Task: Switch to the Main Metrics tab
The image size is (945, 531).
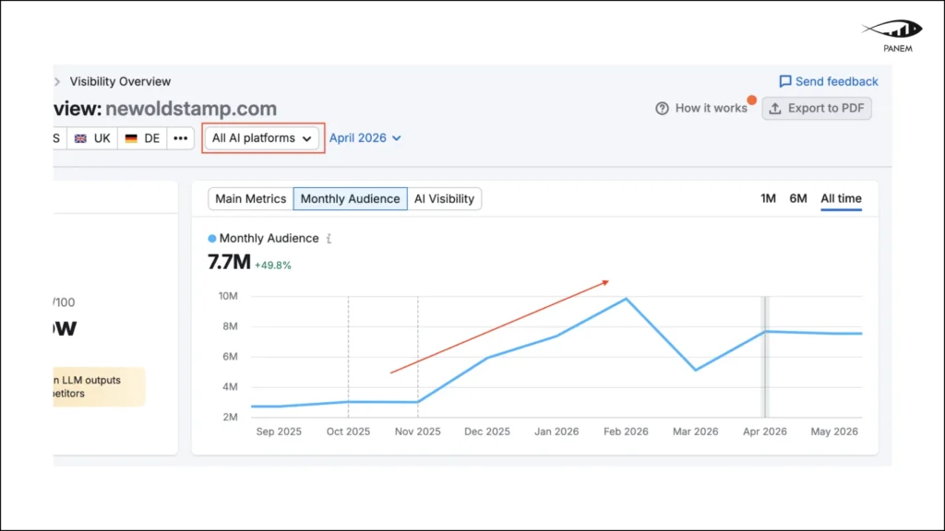Action: [x=251, y=199]
